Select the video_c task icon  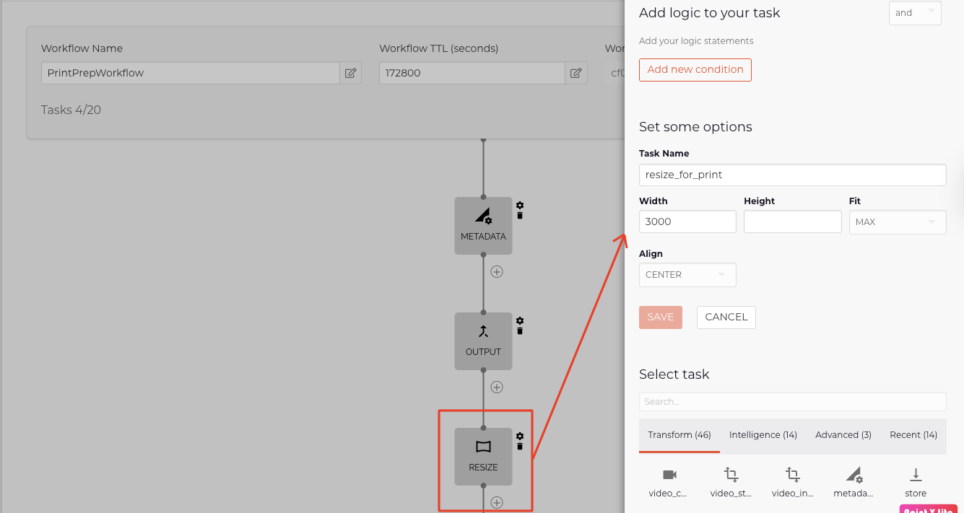(x=668, y=476)
